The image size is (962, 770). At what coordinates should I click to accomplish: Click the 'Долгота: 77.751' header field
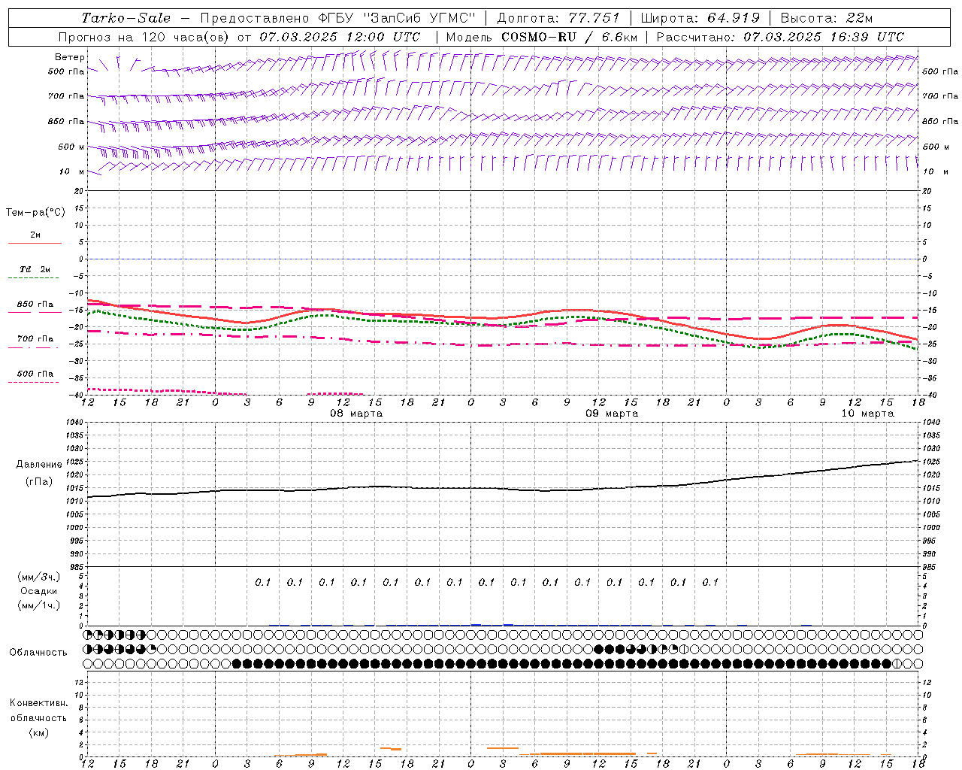coord(558,18)
